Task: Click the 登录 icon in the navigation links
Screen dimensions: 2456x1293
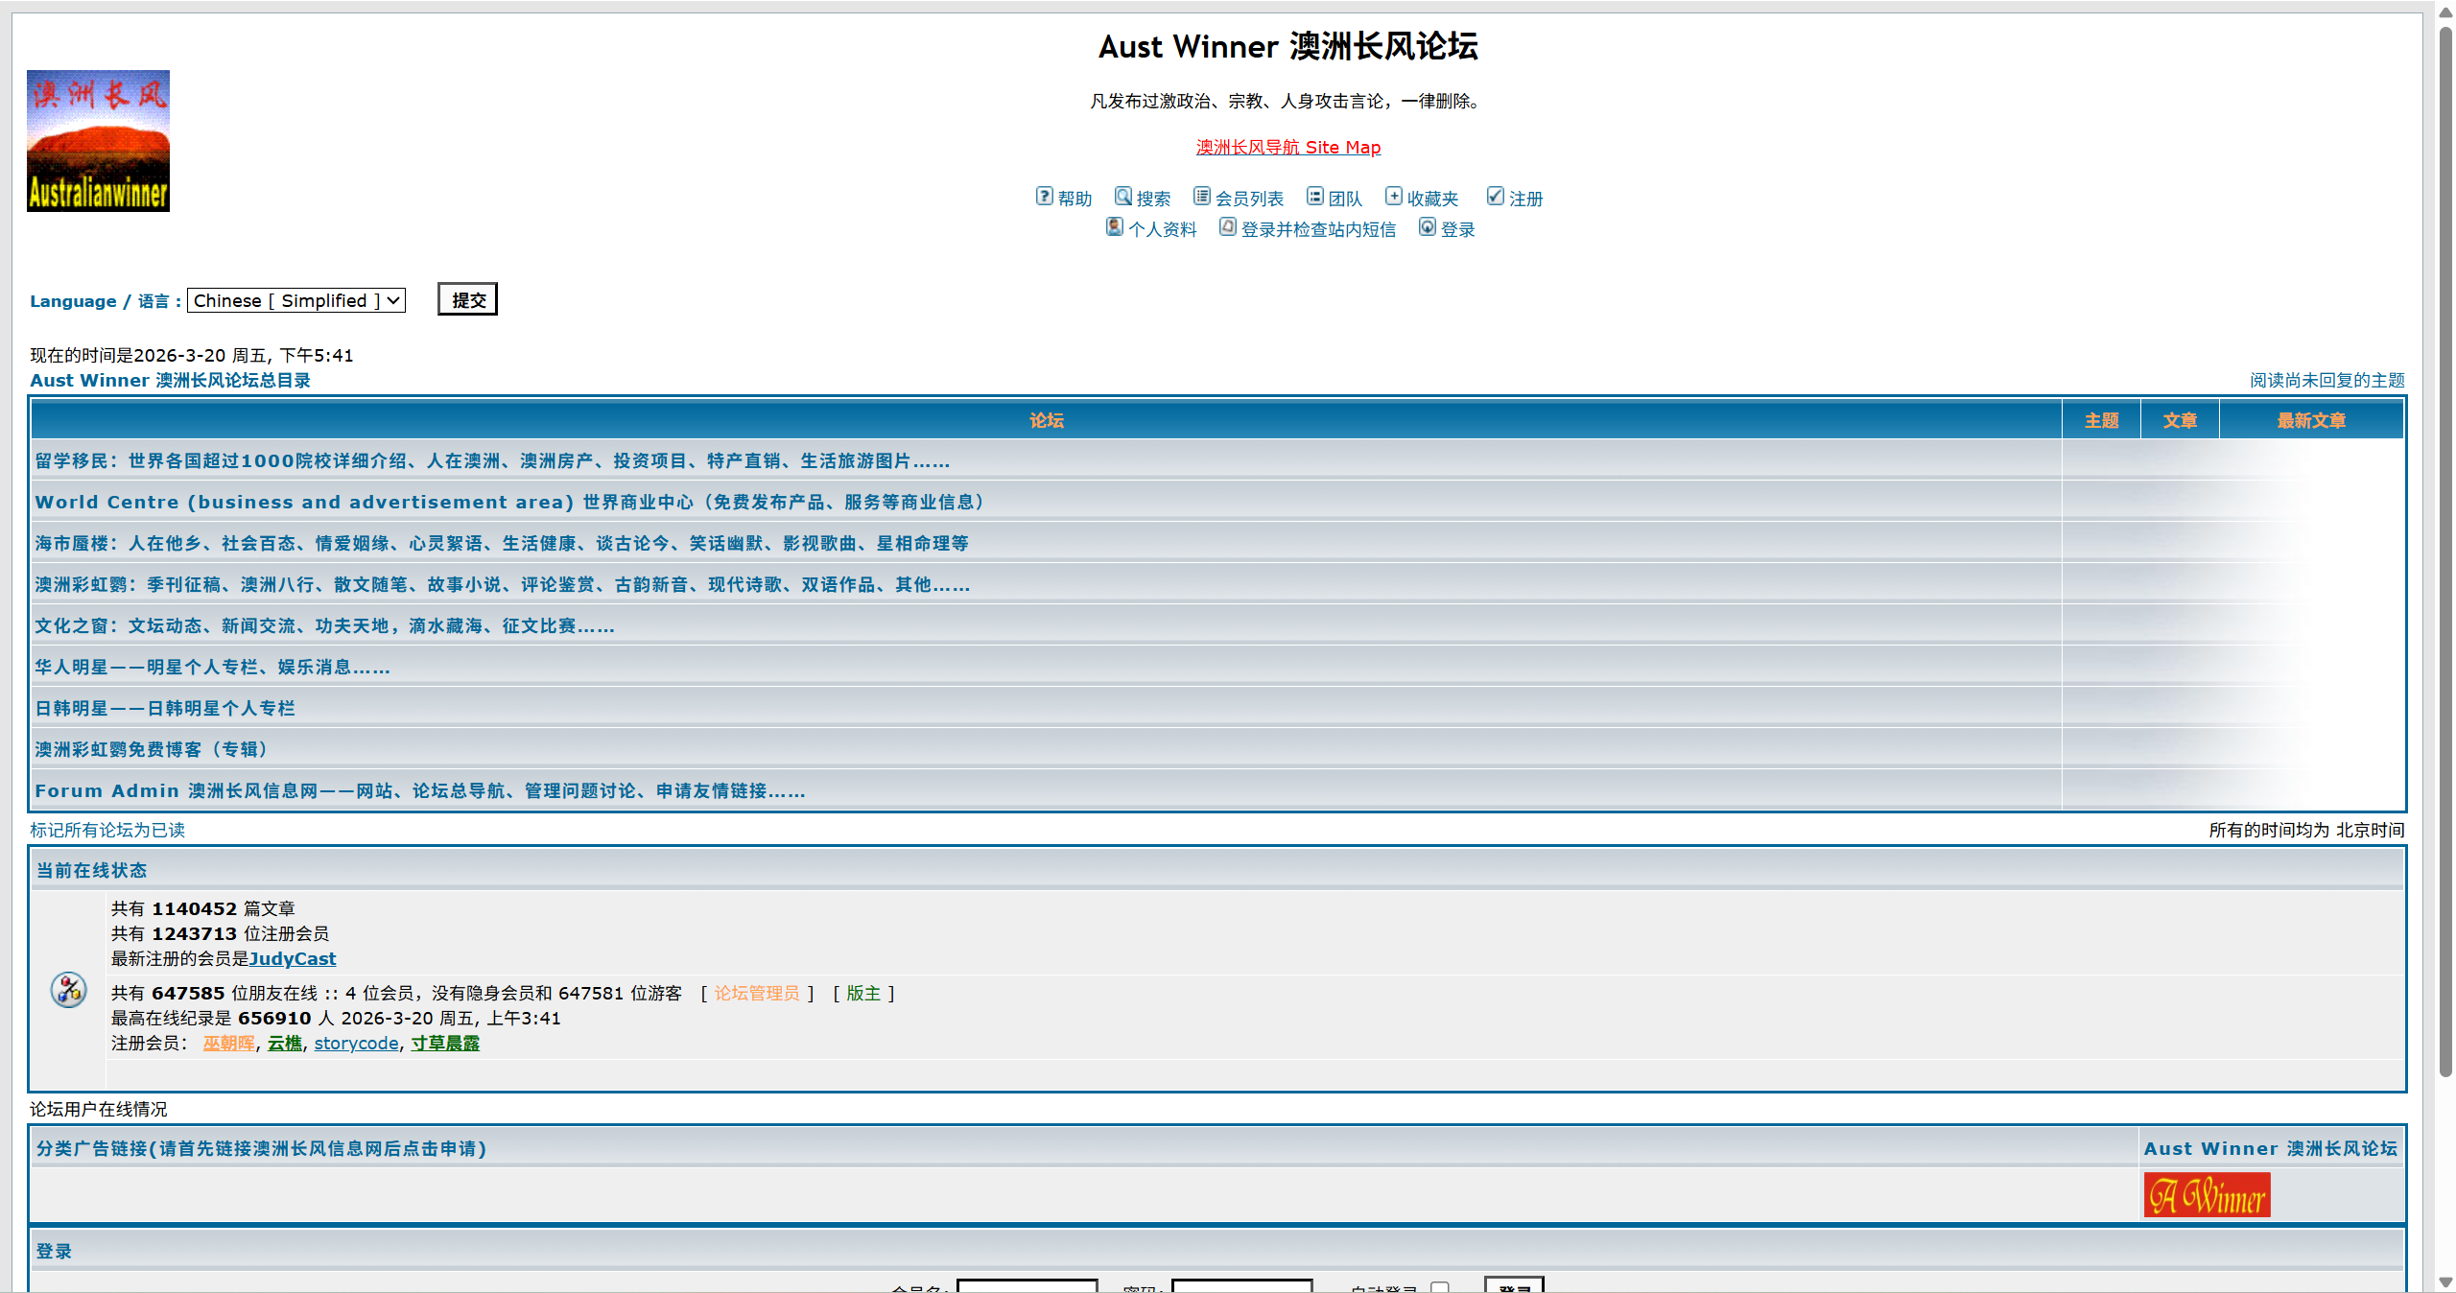Action: pyautogui.click(x=1428, y=227)
